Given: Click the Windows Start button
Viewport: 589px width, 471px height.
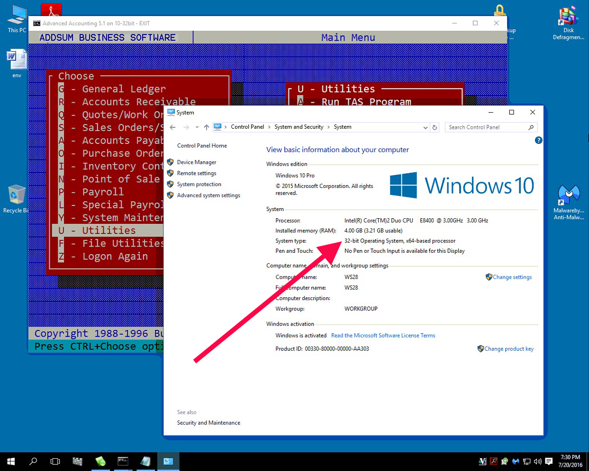Looking at the screenshot, I should click(x=11, y=461).
